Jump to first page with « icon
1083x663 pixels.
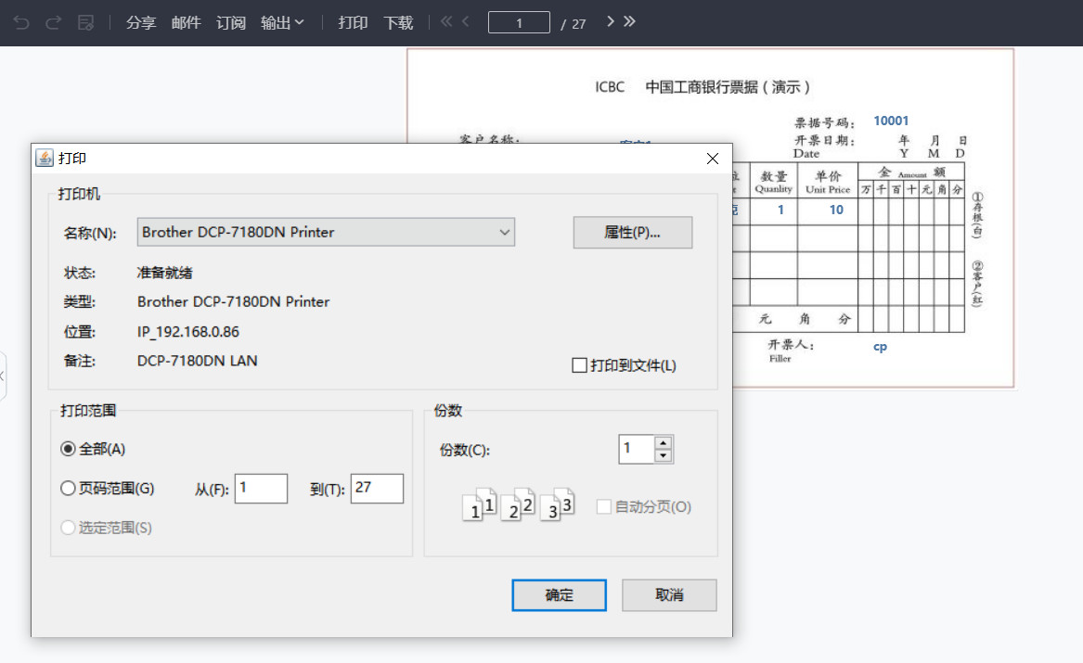pos(447,19)
